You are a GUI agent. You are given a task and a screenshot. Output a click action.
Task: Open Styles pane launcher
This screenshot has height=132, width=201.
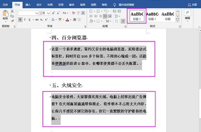point(180,26)
